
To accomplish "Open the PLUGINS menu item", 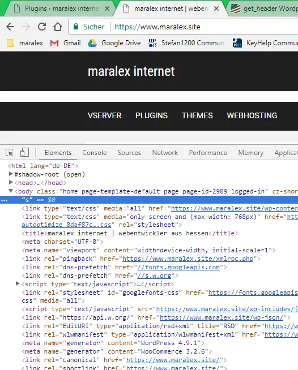I will (151, 115).
